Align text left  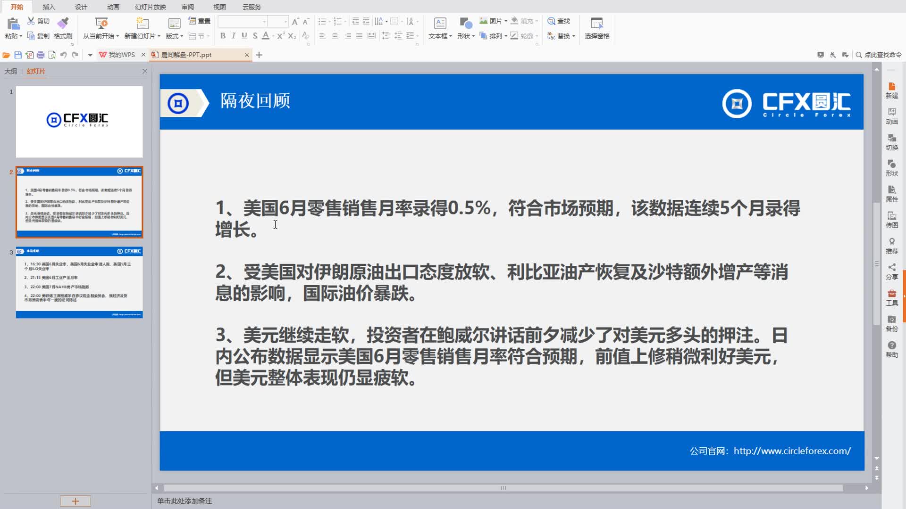[x=322, y=36]
